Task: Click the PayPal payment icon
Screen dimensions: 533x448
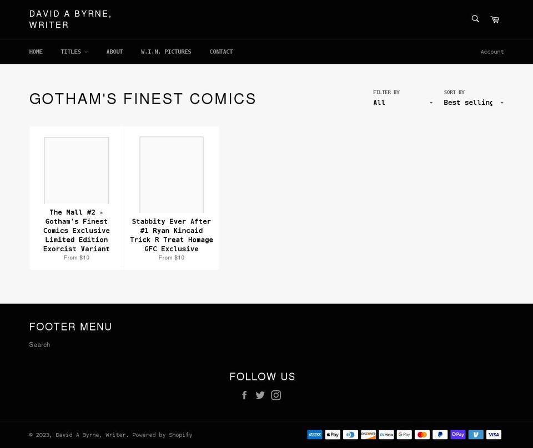Action: click(x=440, y=435)
